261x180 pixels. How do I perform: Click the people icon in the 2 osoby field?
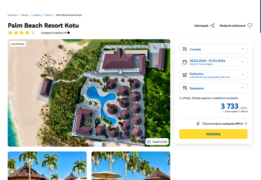[x=185, y=49]
